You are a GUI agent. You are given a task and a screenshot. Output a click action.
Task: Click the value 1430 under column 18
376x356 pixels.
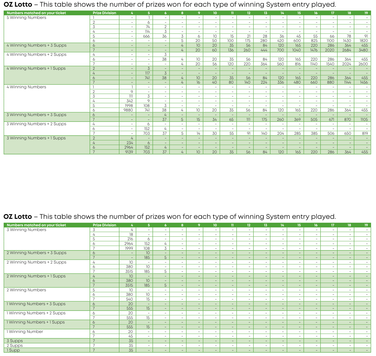click(x=347, y=41)
